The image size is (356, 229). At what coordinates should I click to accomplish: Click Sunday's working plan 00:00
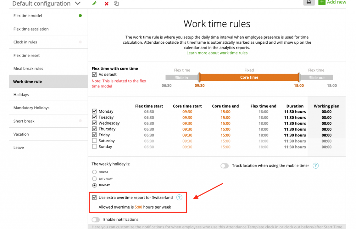tap(326, 147)
